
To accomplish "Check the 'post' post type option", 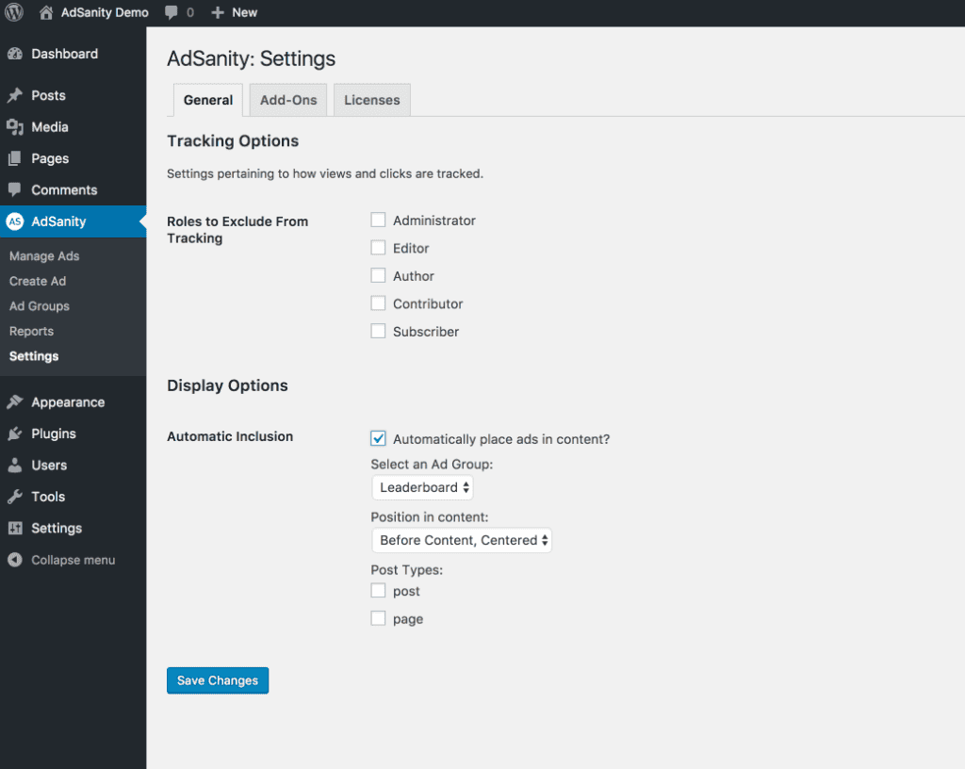I will [x=378, y=591].
